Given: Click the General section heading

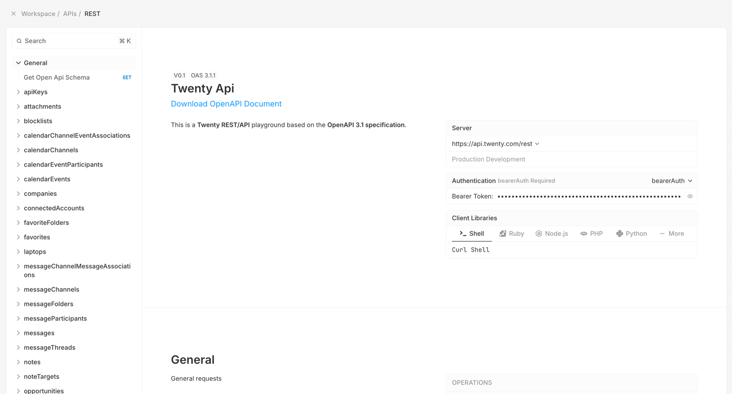Looking at the screenshot, I should [193, 360].
